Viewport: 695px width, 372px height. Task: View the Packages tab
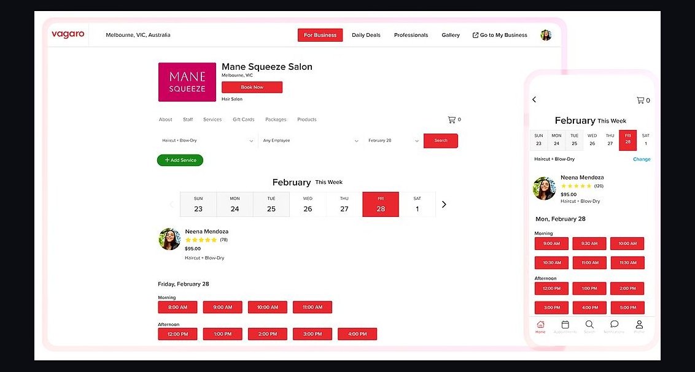pos(276,120)
